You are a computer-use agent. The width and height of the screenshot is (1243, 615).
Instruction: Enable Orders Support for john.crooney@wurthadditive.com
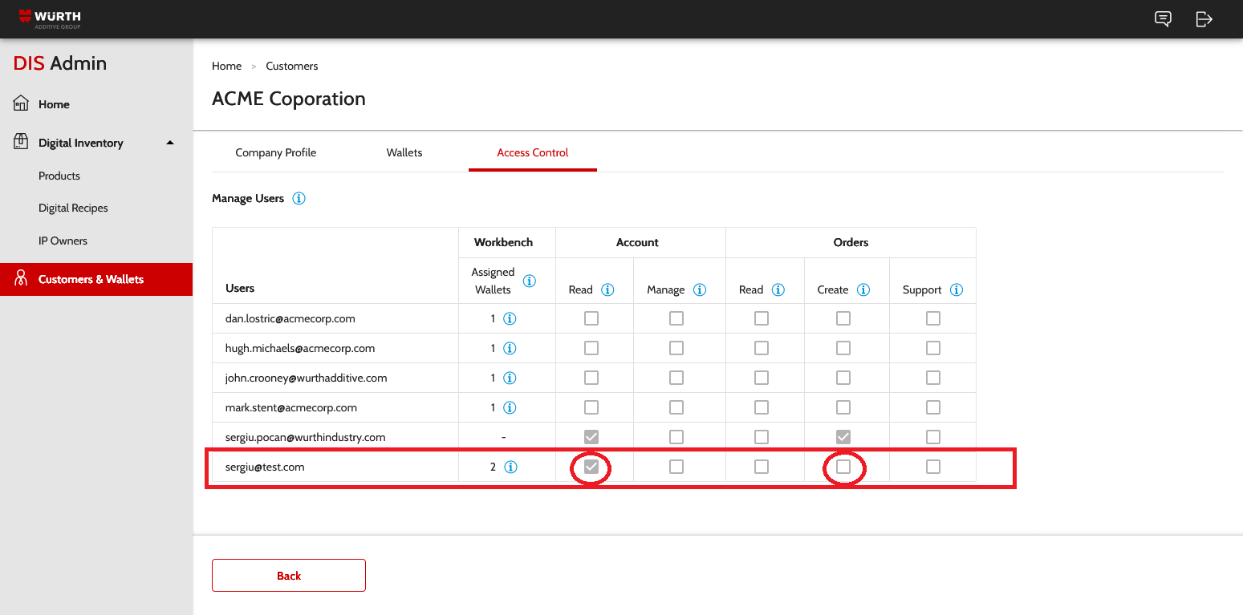[932, 378]
